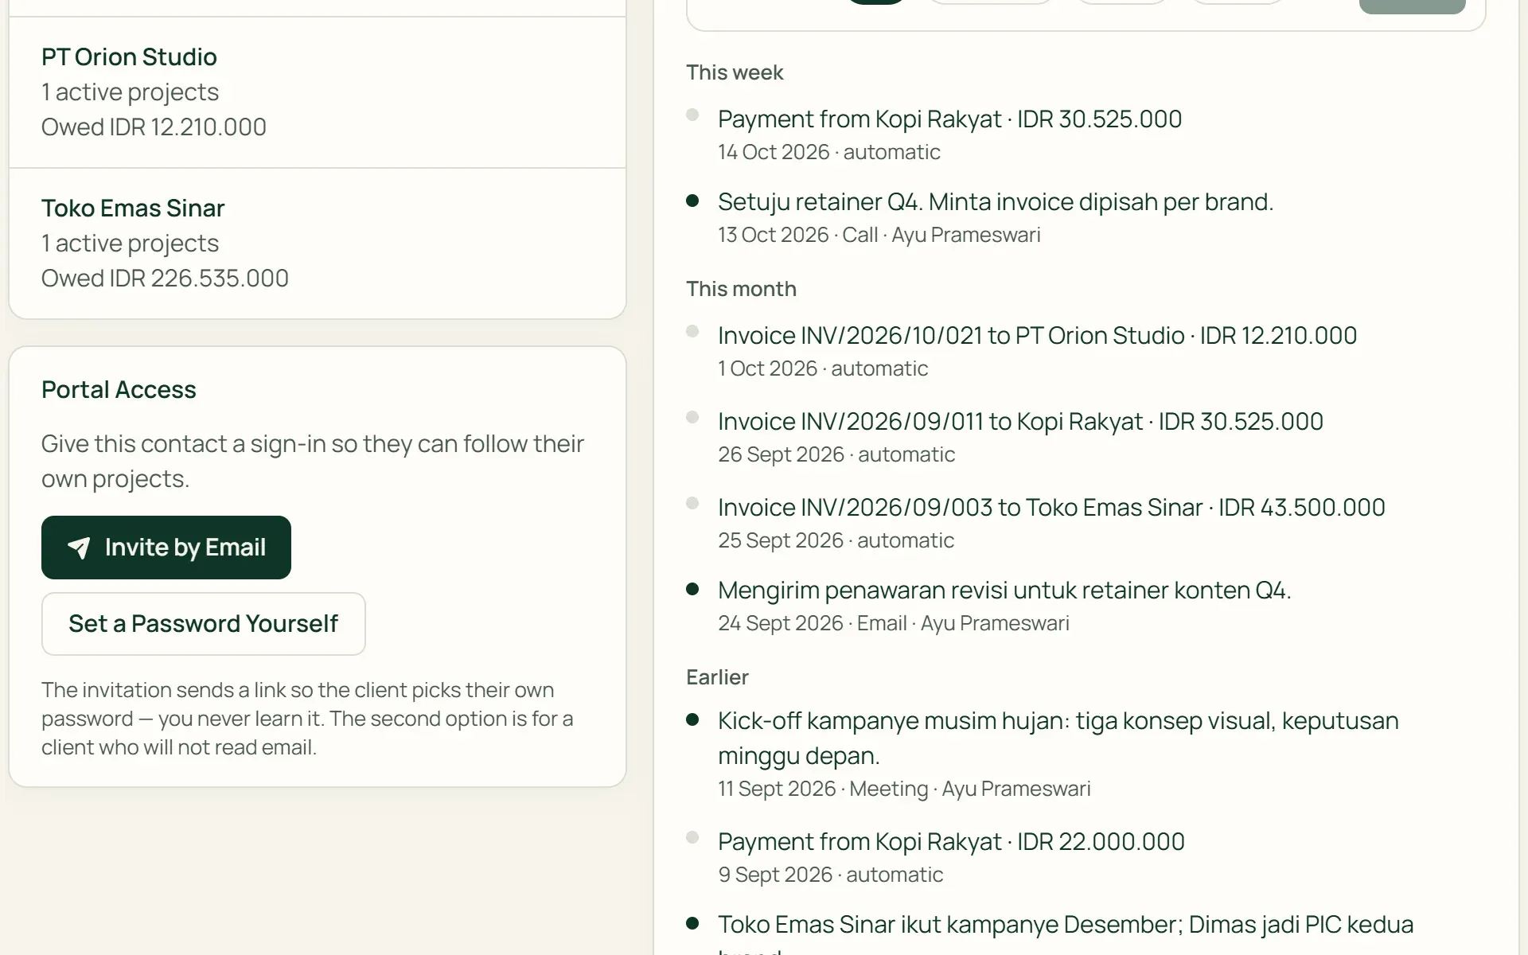Open Payment from Kopi Rakyat IDR 30.525.000 entry

[x=949, y=119]
